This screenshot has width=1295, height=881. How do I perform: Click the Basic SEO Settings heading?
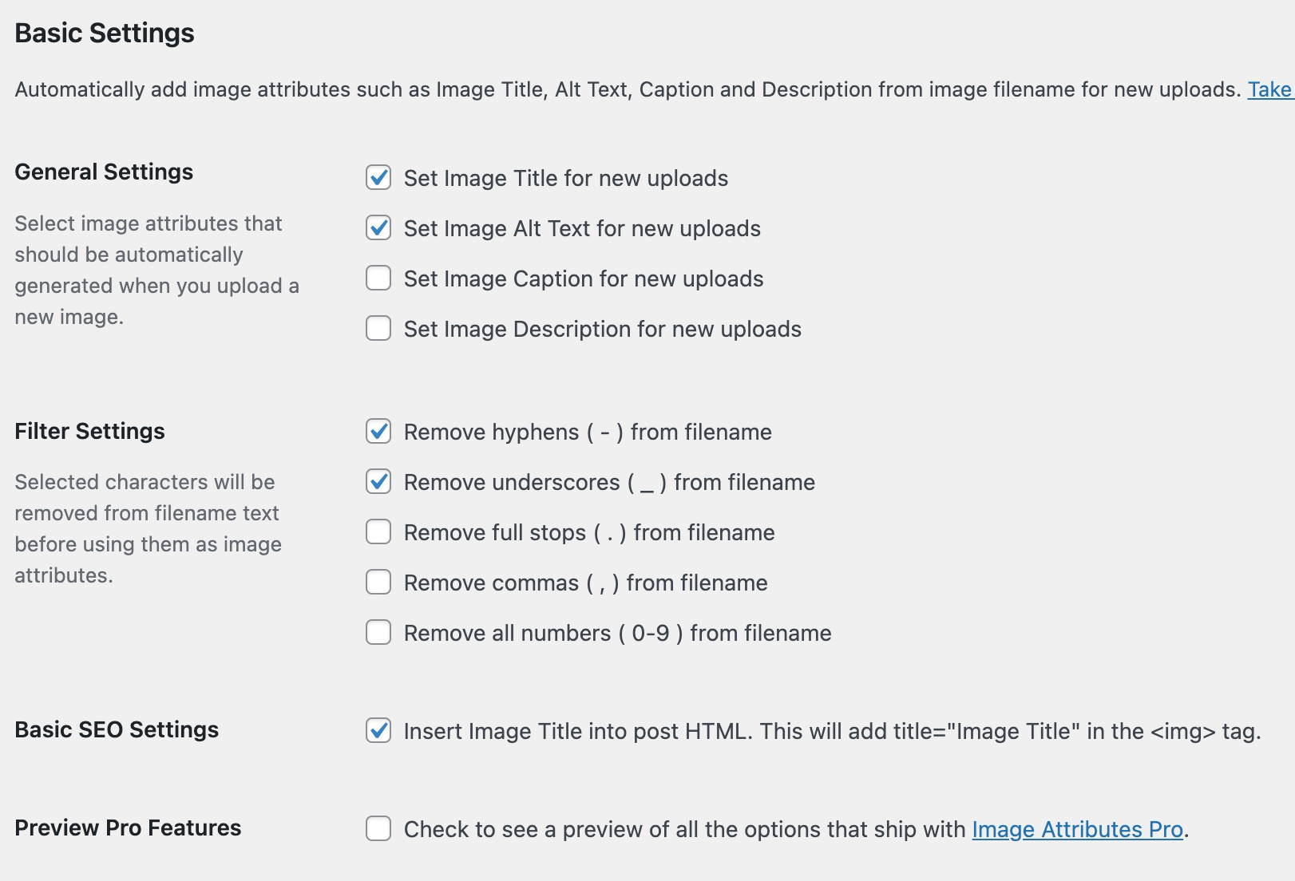[x=117, y=729]
